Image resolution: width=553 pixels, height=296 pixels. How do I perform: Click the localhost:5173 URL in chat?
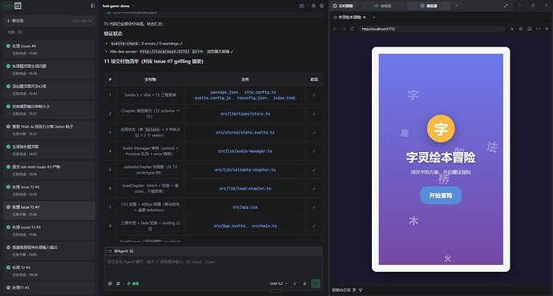tap(165, 51)
